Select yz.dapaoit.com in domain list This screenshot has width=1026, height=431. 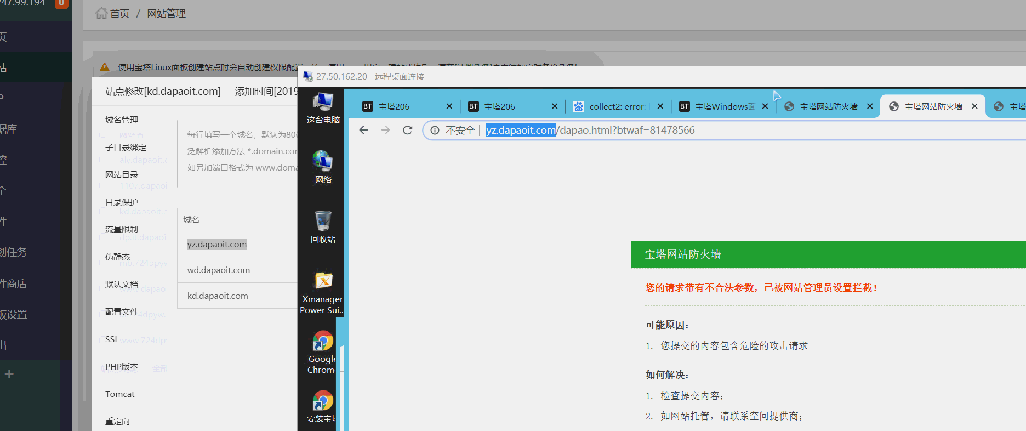[x=217, y=244]
